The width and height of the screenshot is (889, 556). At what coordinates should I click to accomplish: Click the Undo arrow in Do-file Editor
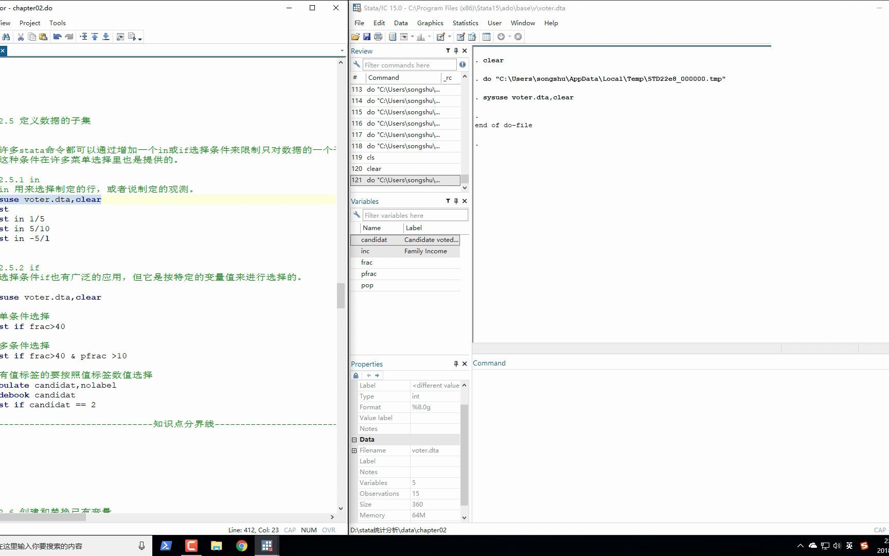57,37
